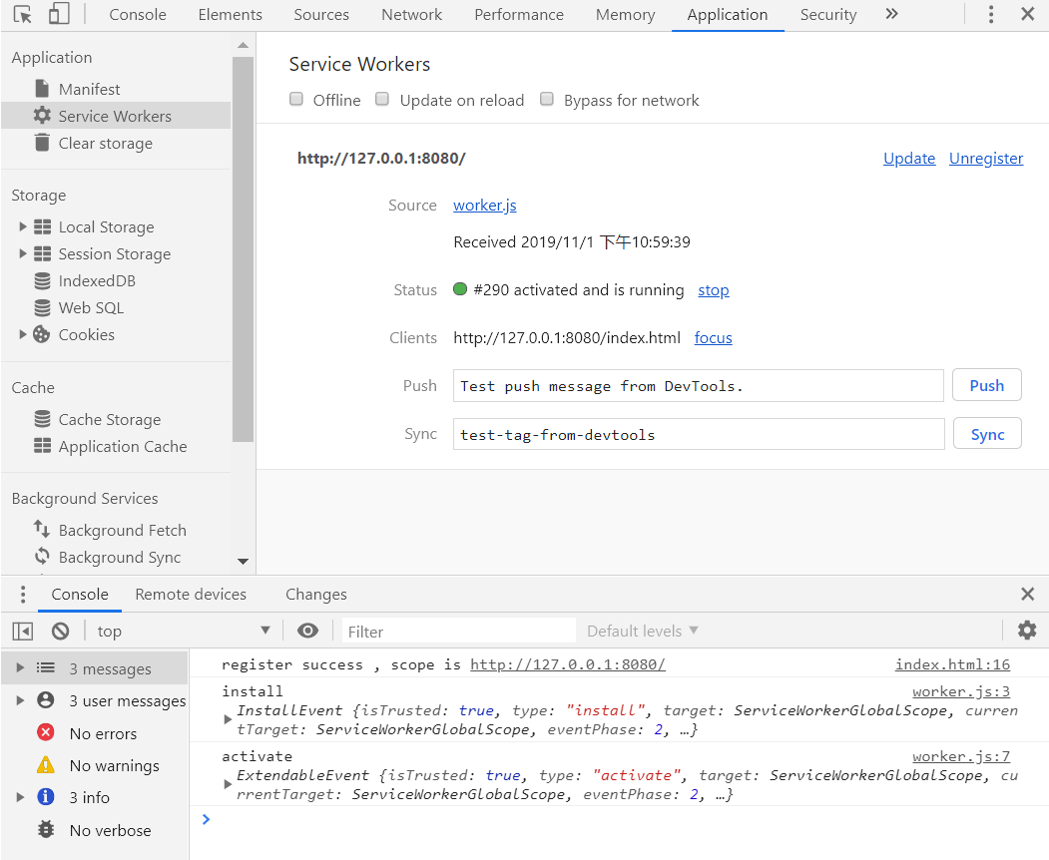
Task: Click the Unregister link
Action: click(x=986, y=159)
